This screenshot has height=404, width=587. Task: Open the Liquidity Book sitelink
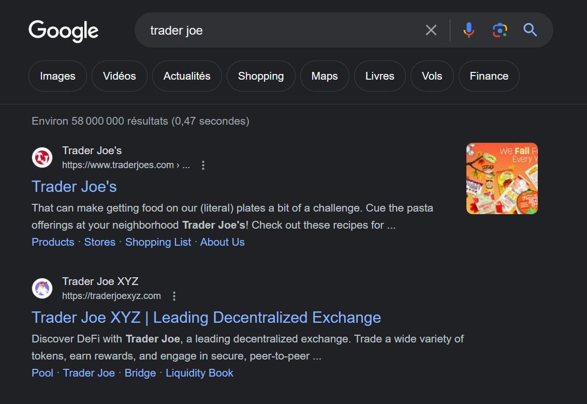point(199,372)
